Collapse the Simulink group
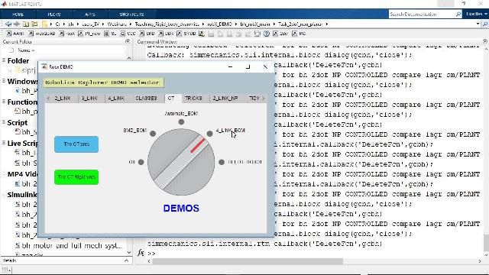The width and height of the screenshot is (489, 275). click(x=4, y=195)
